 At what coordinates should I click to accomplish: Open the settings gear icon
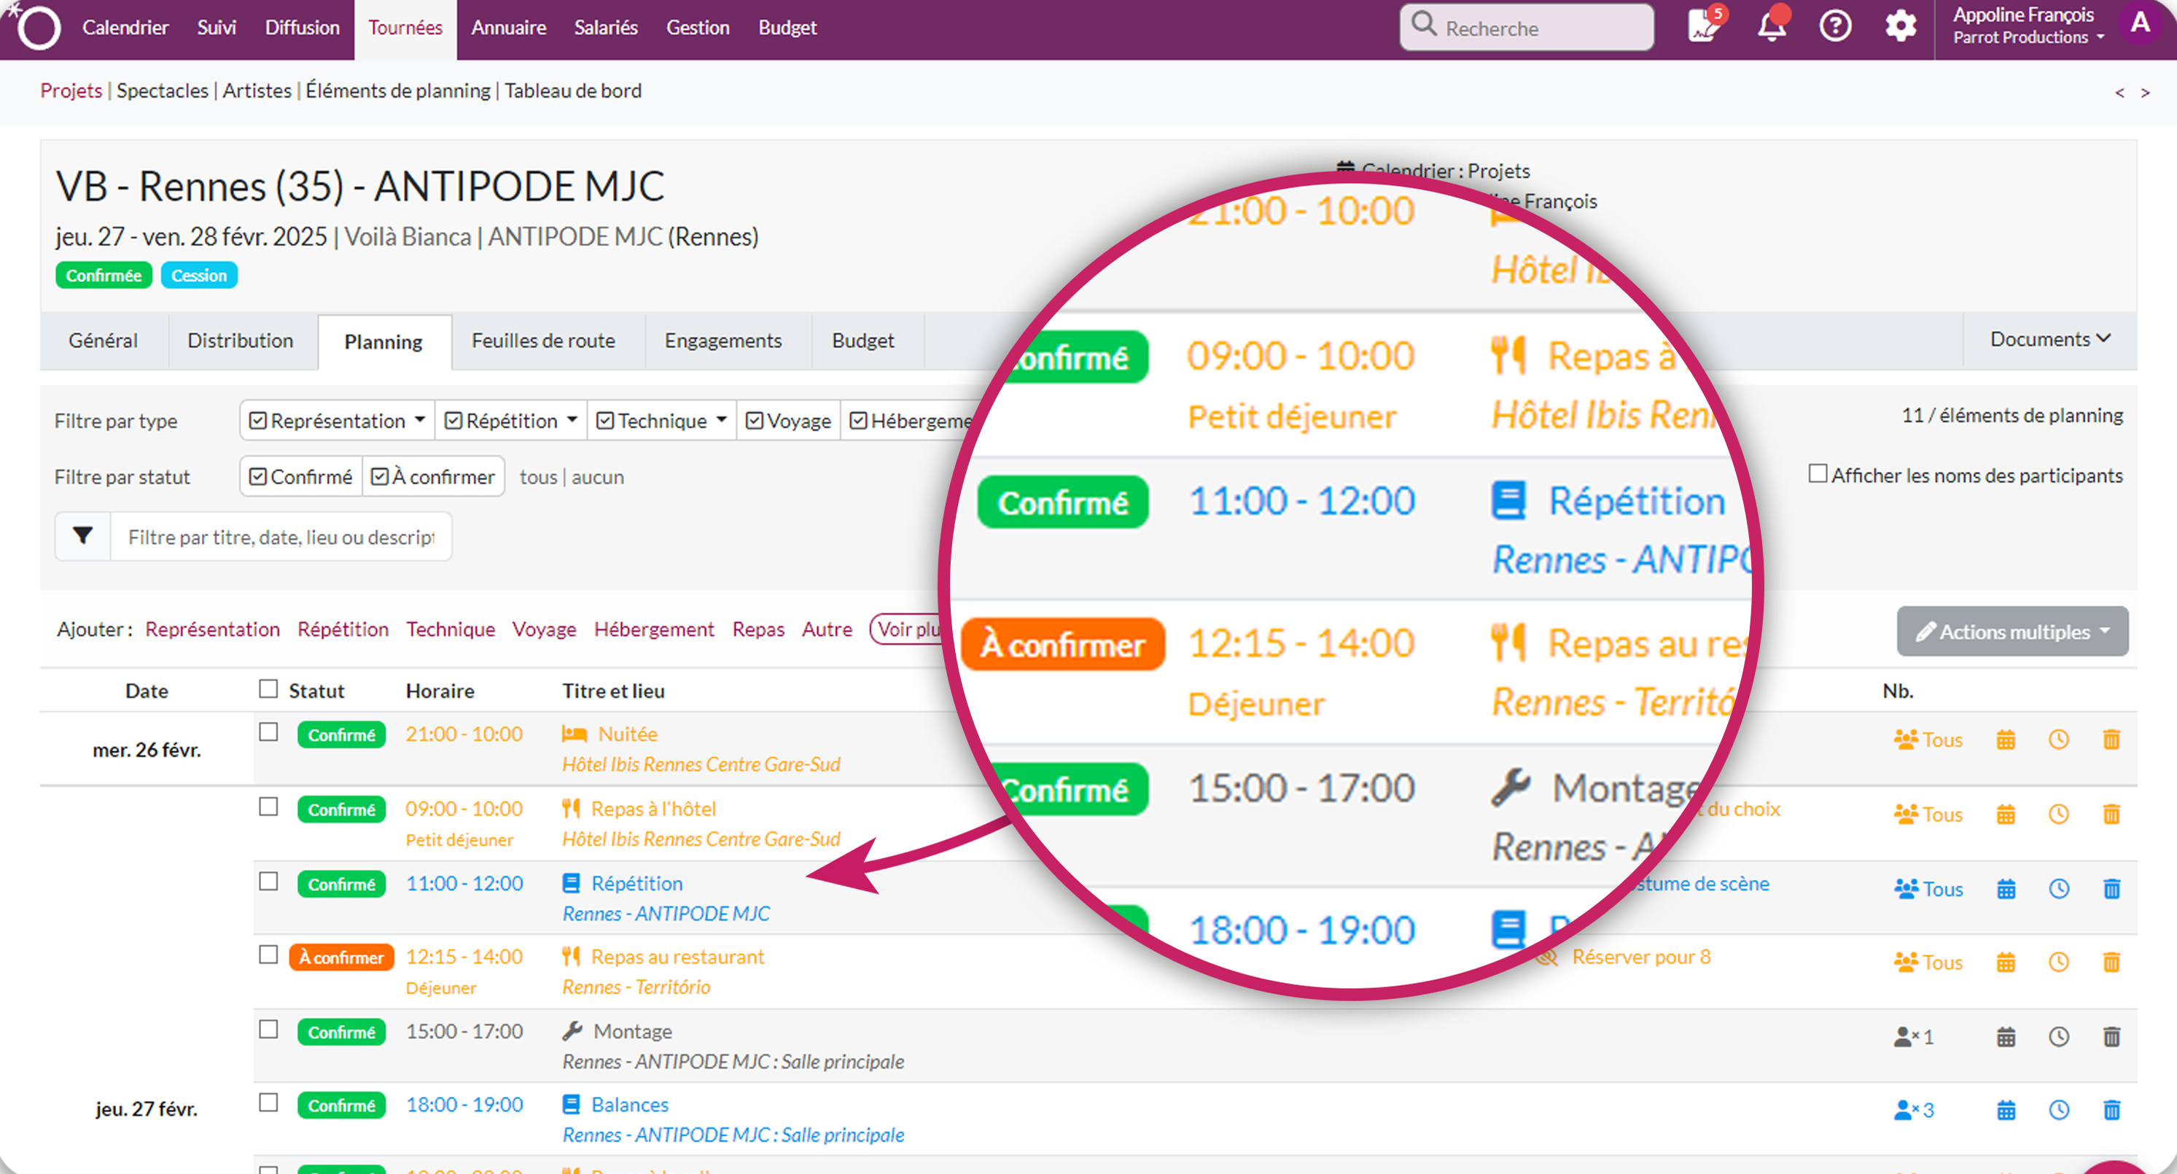click(1900, 27)
